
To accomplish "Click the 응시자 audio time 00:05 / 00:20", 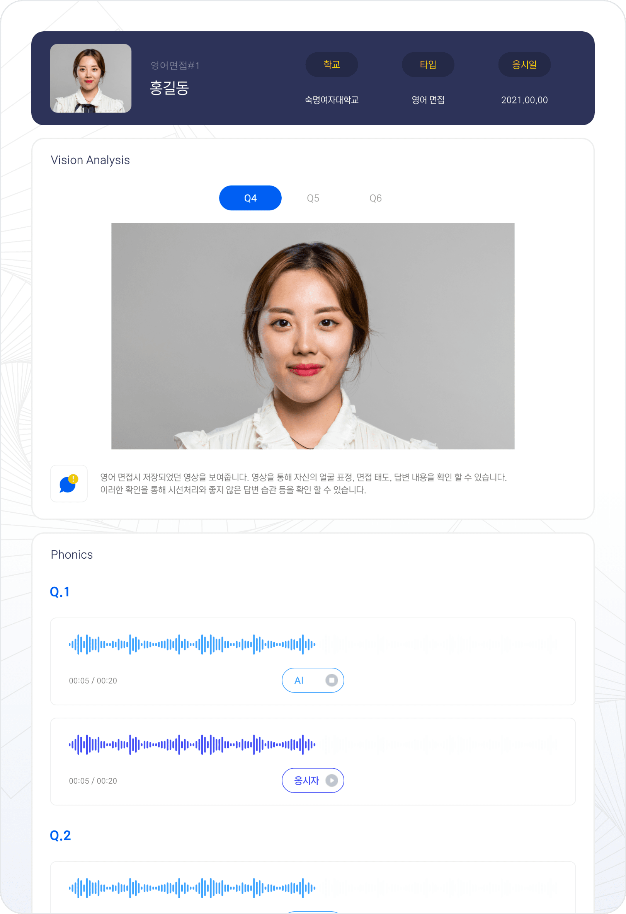I will (x=93, y=781).
